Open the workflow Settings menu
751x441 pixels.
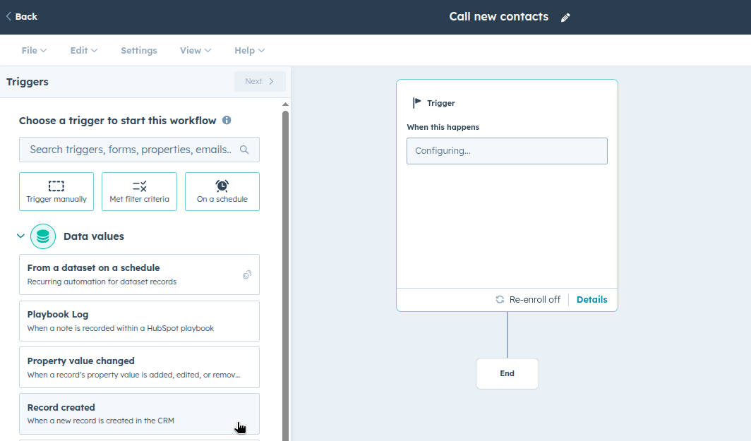click(x=138, y=50)
